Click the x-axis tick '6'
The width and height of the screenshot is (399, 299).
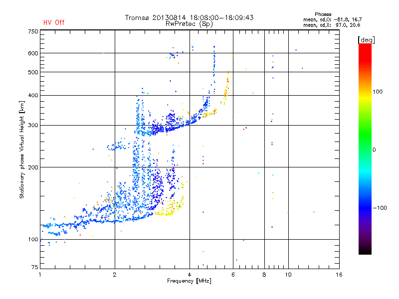click(x=233, y=275)
